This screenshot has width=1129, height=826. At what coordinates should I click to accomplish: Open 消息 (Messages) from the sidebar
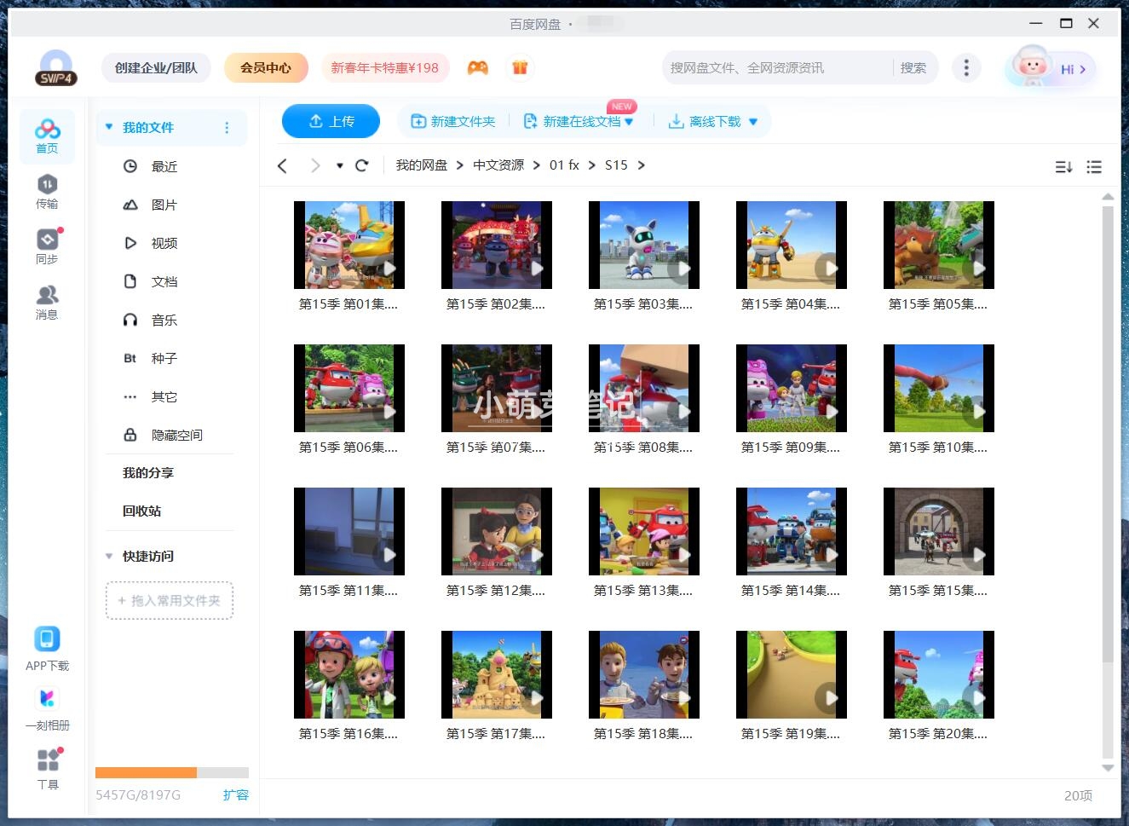click(48, 300)
